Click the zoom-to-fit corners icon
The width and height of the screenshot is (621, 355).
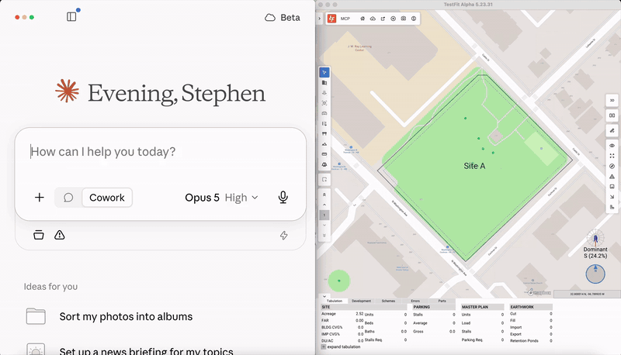click(x=612, y=156)
